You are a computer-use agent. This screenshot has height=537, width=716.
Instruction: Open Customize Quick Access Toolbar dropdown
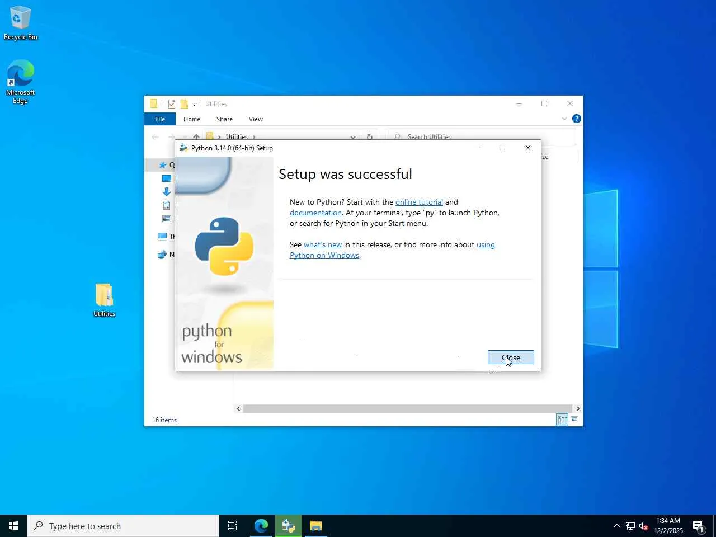point(194,104)
